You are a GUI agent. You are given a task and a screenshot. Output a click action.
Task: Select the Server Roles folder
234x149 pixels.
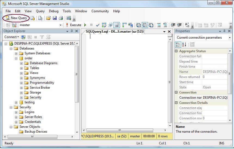pyautogui.click(x=33, y=117)
